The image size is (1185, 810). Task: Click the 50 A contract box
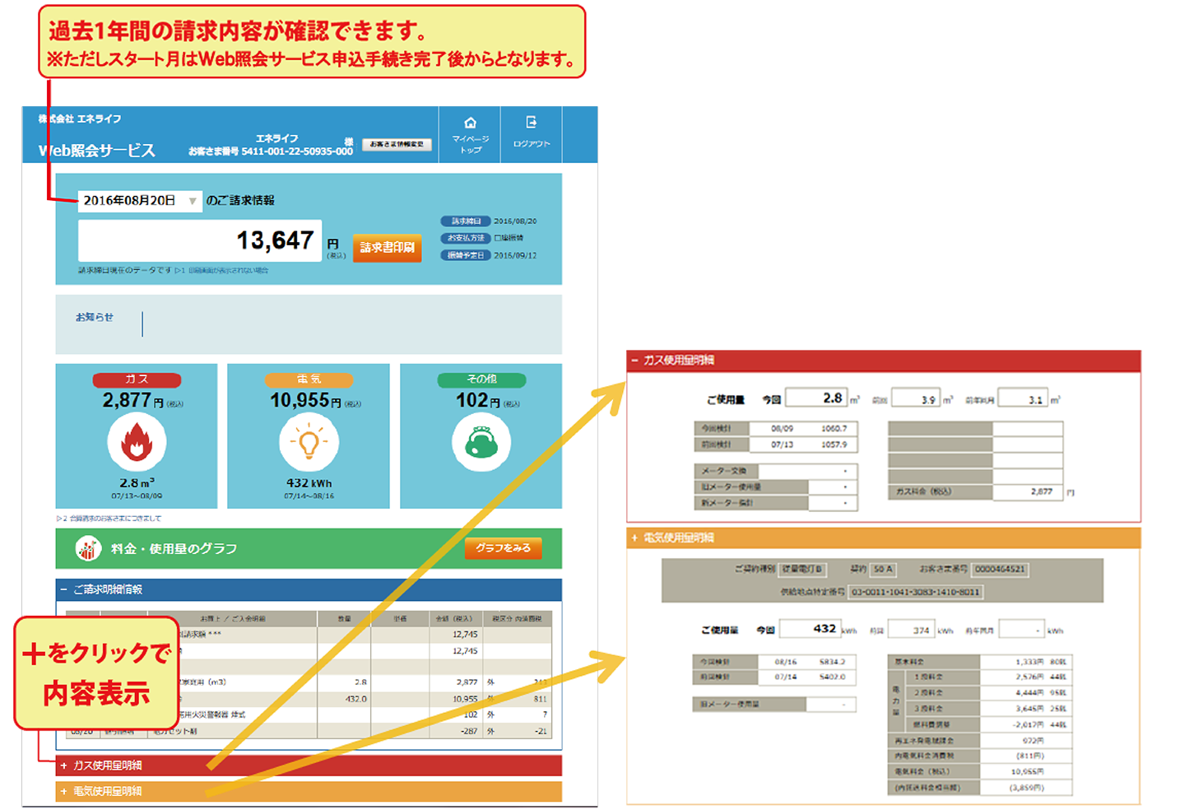point(883,569)
